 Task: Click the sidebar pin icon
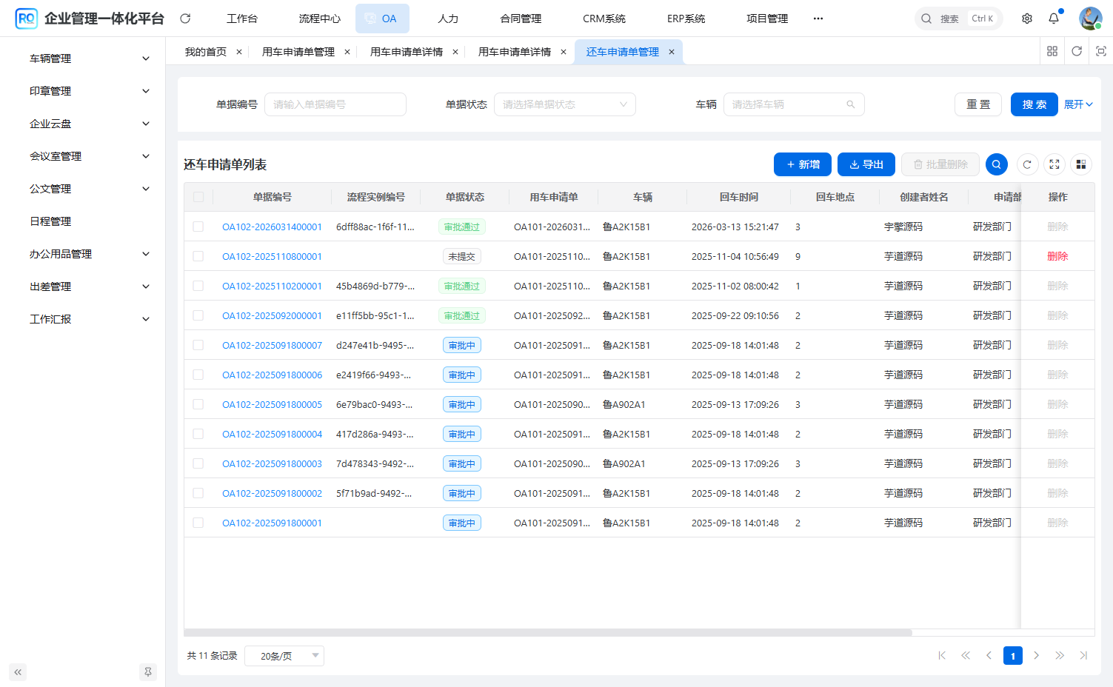pyautogui.click(x=148, y=672)
